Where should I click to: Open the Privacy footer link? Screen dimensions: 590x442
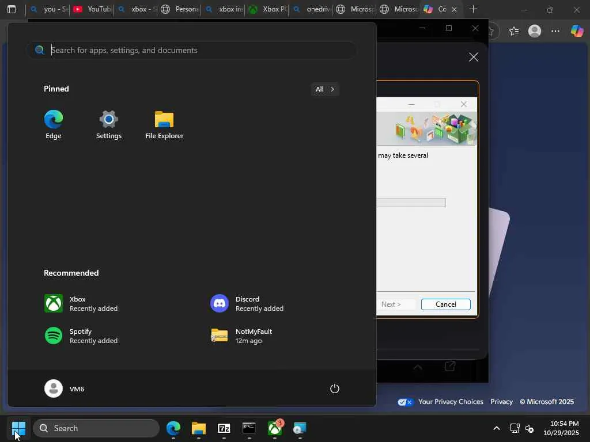[x=501, y=402]
